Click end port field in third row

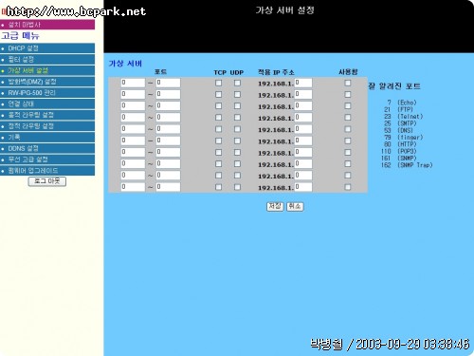tap(168, 106)
